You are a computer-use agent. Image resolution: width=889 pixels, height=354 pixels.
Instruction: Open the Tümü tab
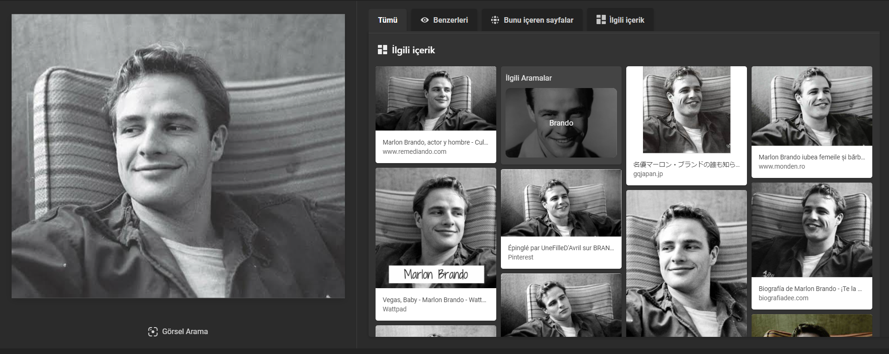click(388, 20)
